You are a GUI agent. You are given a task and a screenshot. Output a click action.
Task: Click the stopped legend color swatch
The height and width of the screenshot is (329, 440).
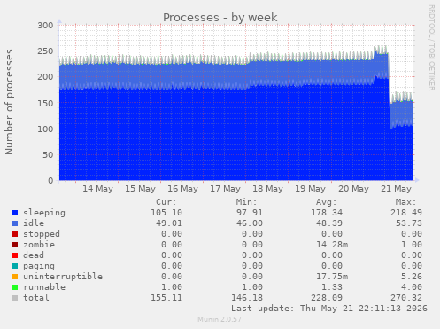tap(15, 234)
